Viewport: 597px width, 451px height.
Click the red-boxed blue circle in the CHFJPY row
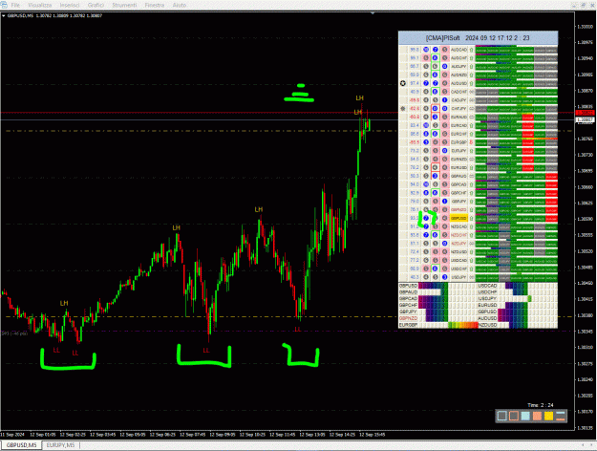(x=436, y=109)
